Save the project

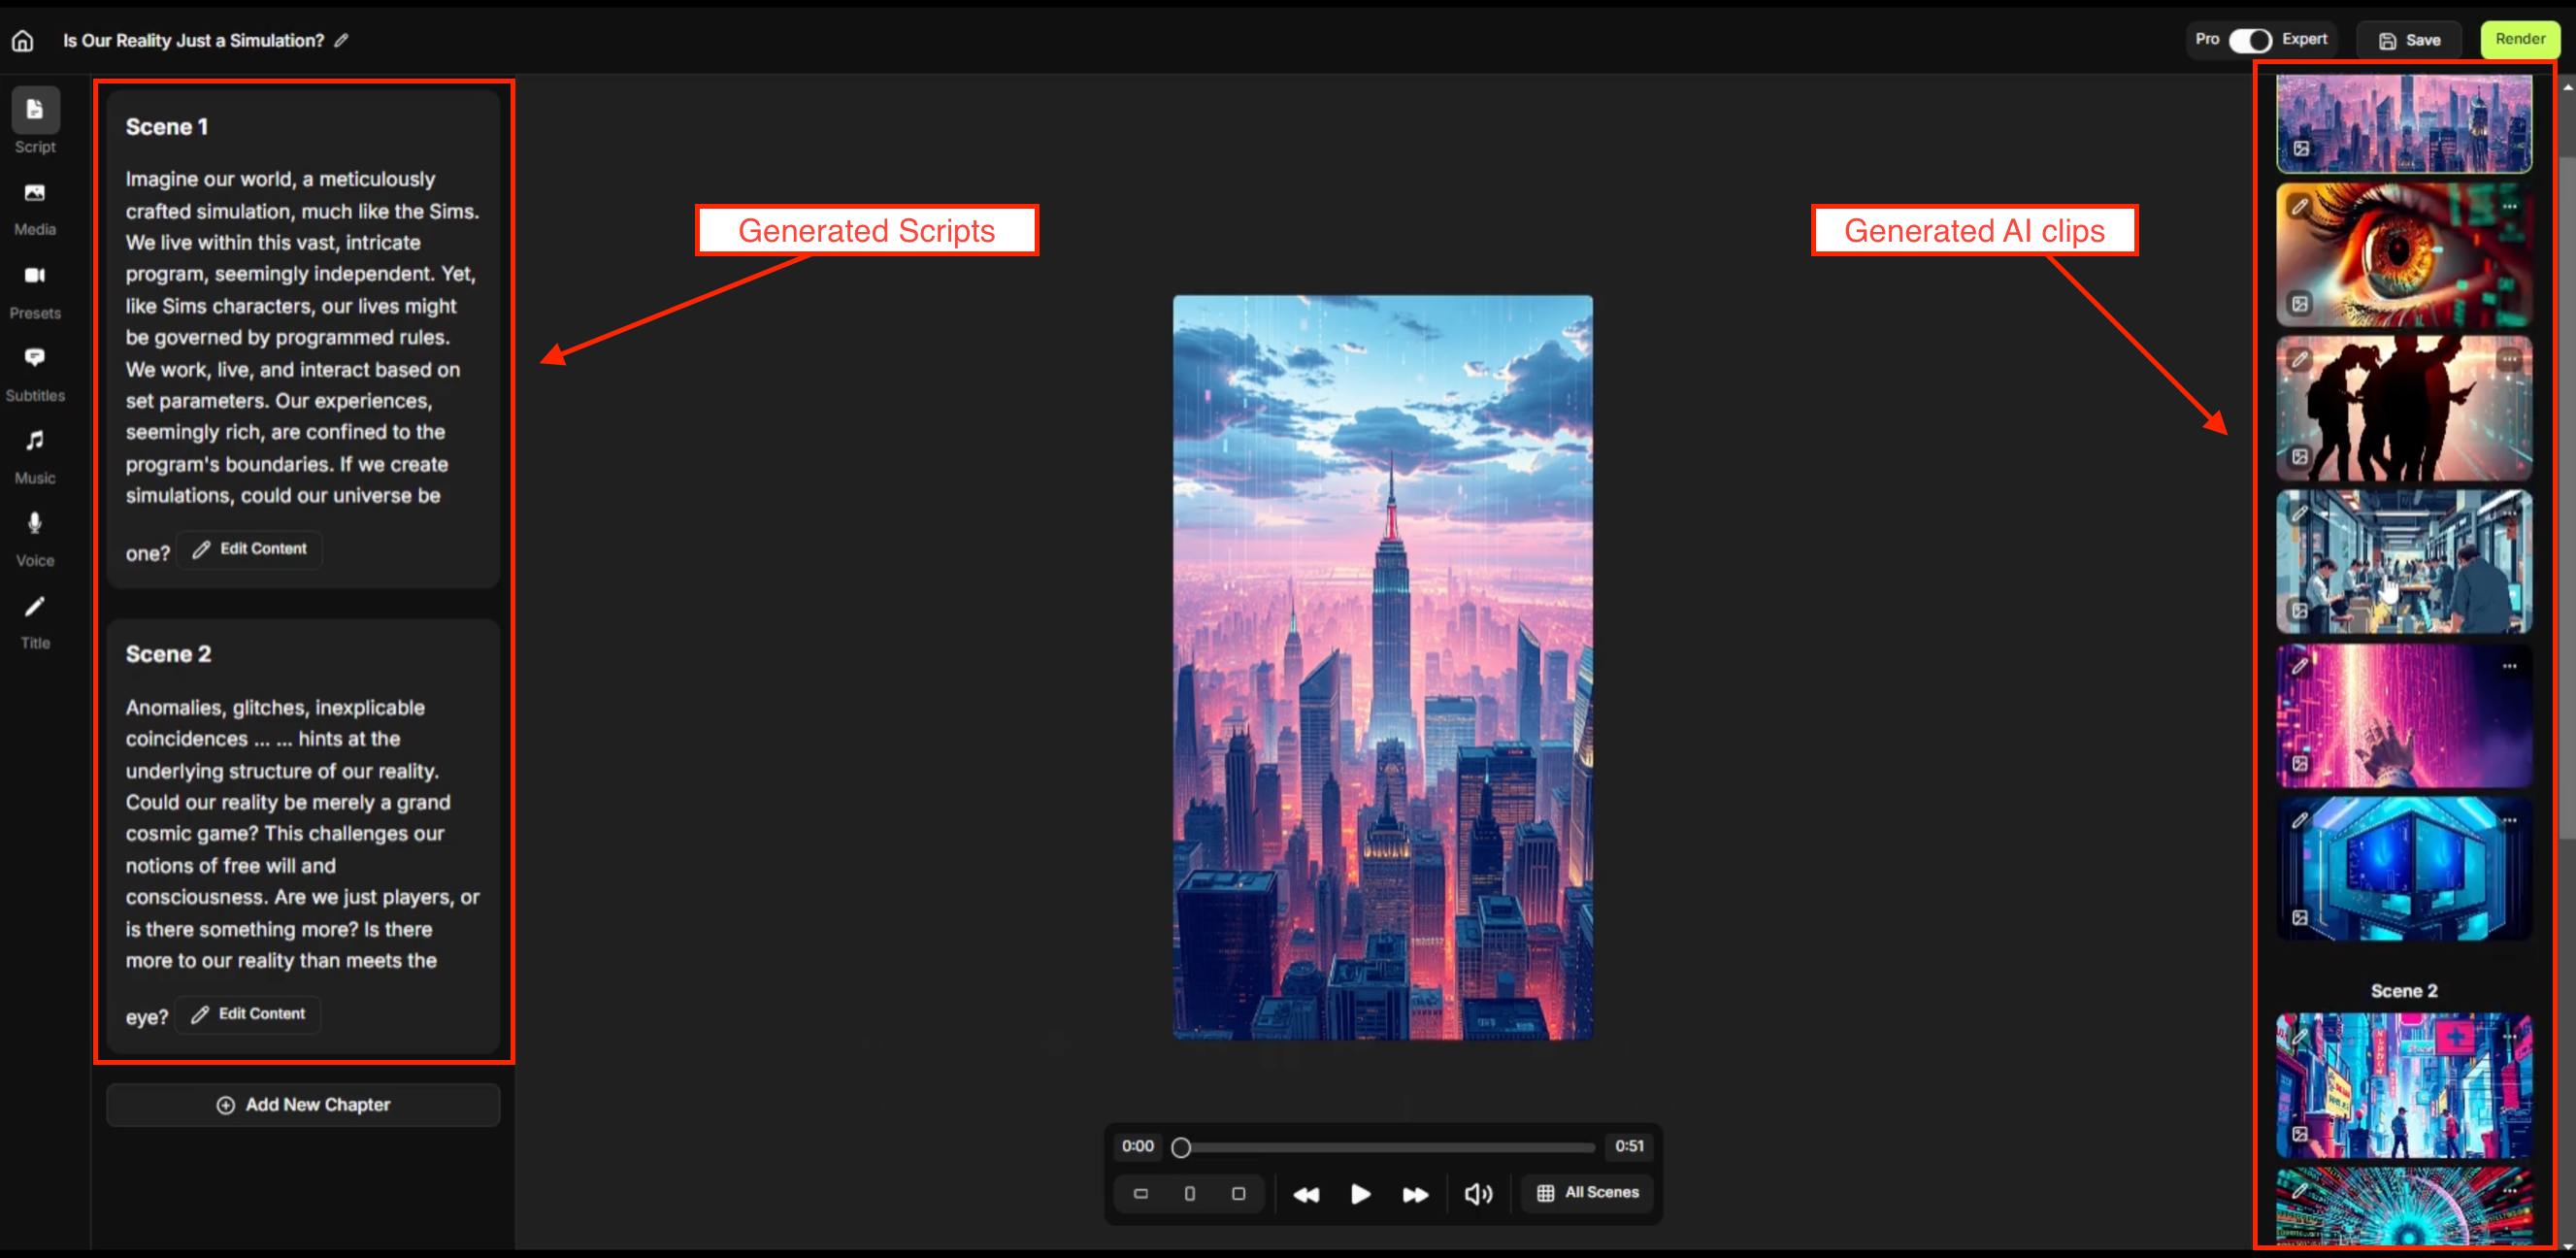pyautogui.click(x=2409, y=40)
